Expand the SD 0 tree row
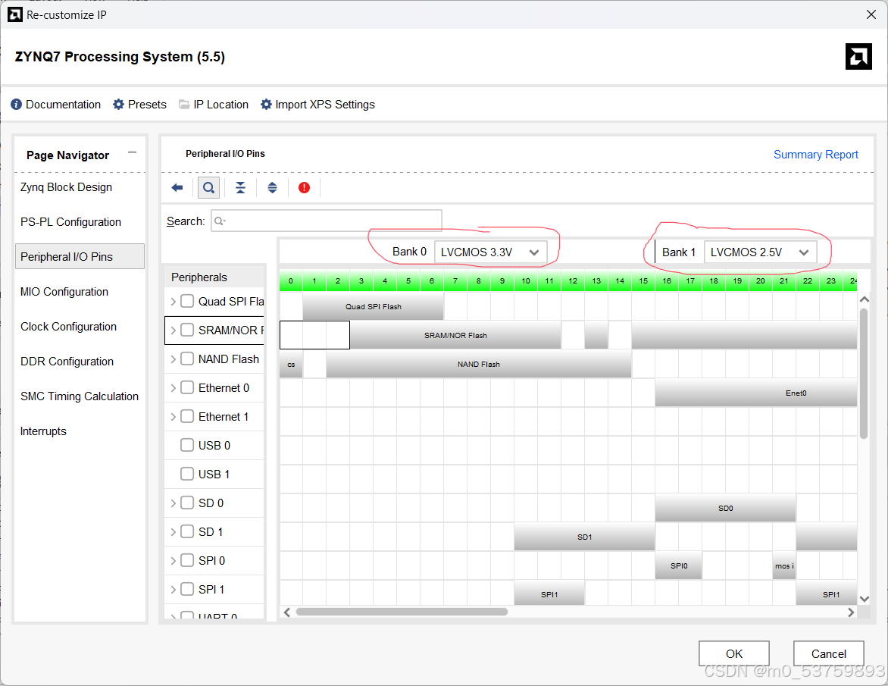Viewport: 888px width, 686px height. [x=174, y=503]
